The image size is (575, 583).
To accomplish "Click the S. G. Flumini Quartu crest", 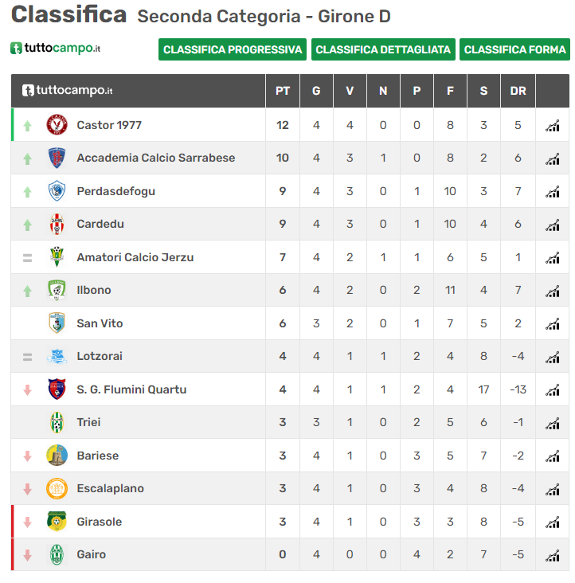I will (x=57, y=389).
